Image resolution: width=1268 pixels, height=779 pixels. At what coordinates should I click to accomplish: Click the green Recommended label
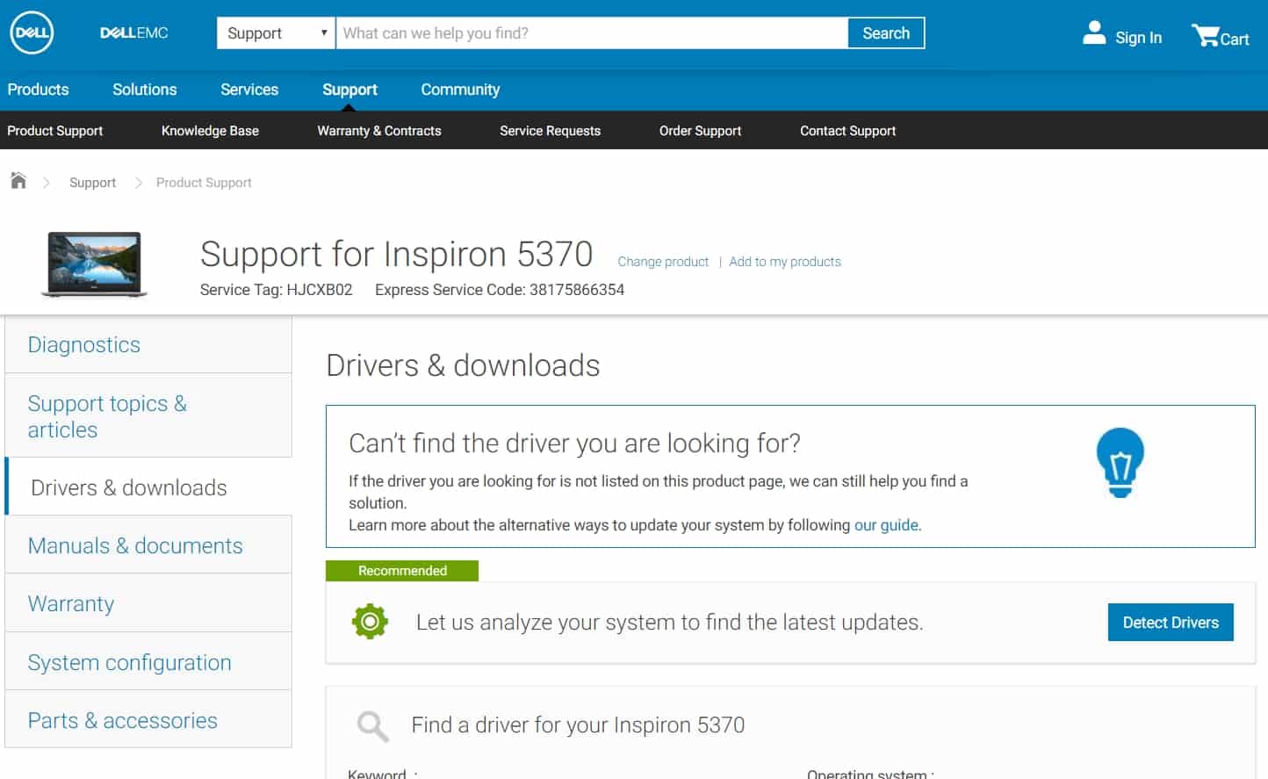point(402,571)
